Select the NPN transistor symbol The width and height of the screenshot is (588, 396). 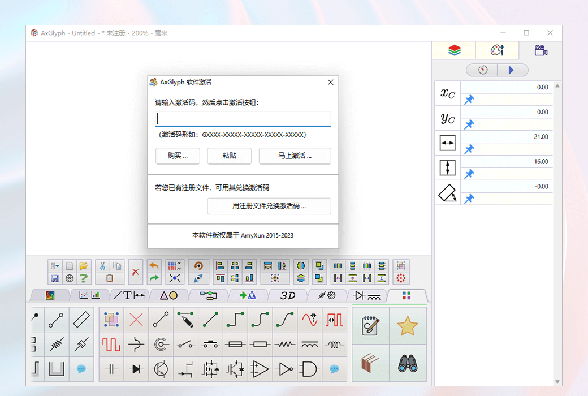click(x=161, y=369)
